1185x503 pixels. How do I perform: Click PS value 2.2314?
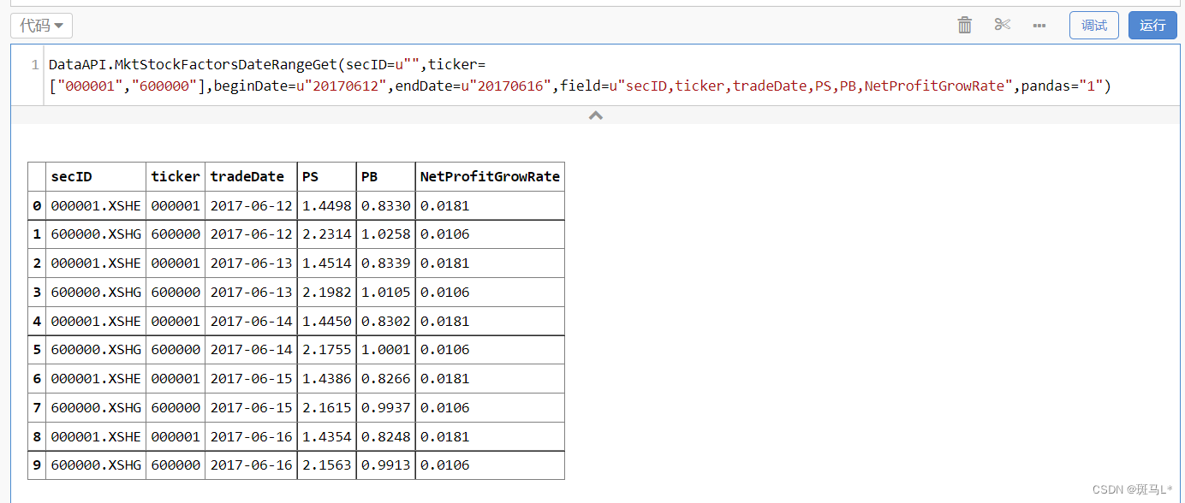click(327, 234)
